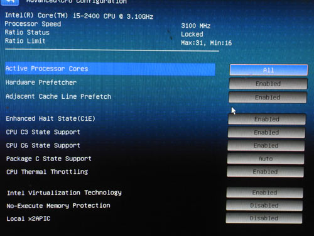The width and height of the screenshot is (314, 236).
Task: Select CPU C3 State Support label
Action: tap(43, 132)
